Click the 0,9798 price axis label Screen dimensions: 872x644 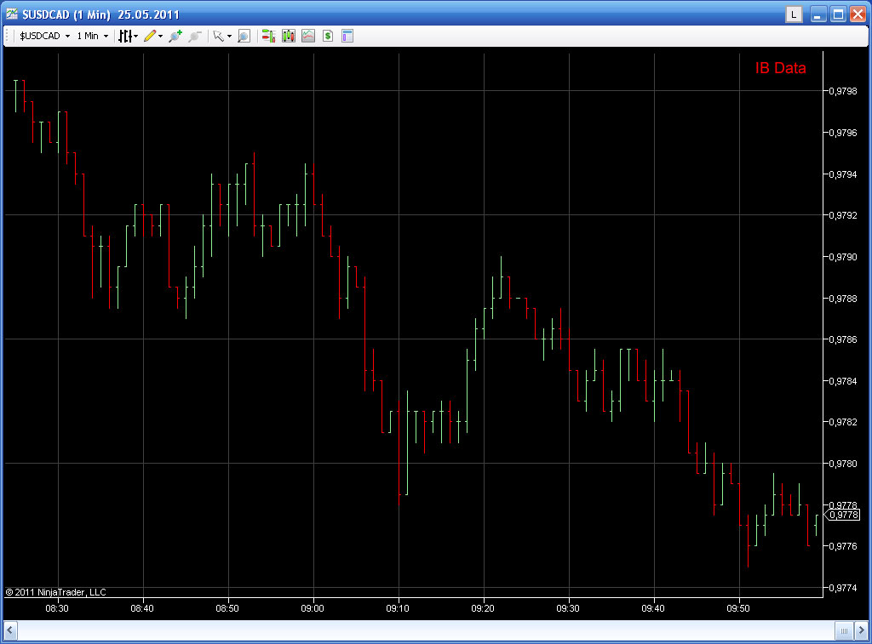(x=842, y=91)
